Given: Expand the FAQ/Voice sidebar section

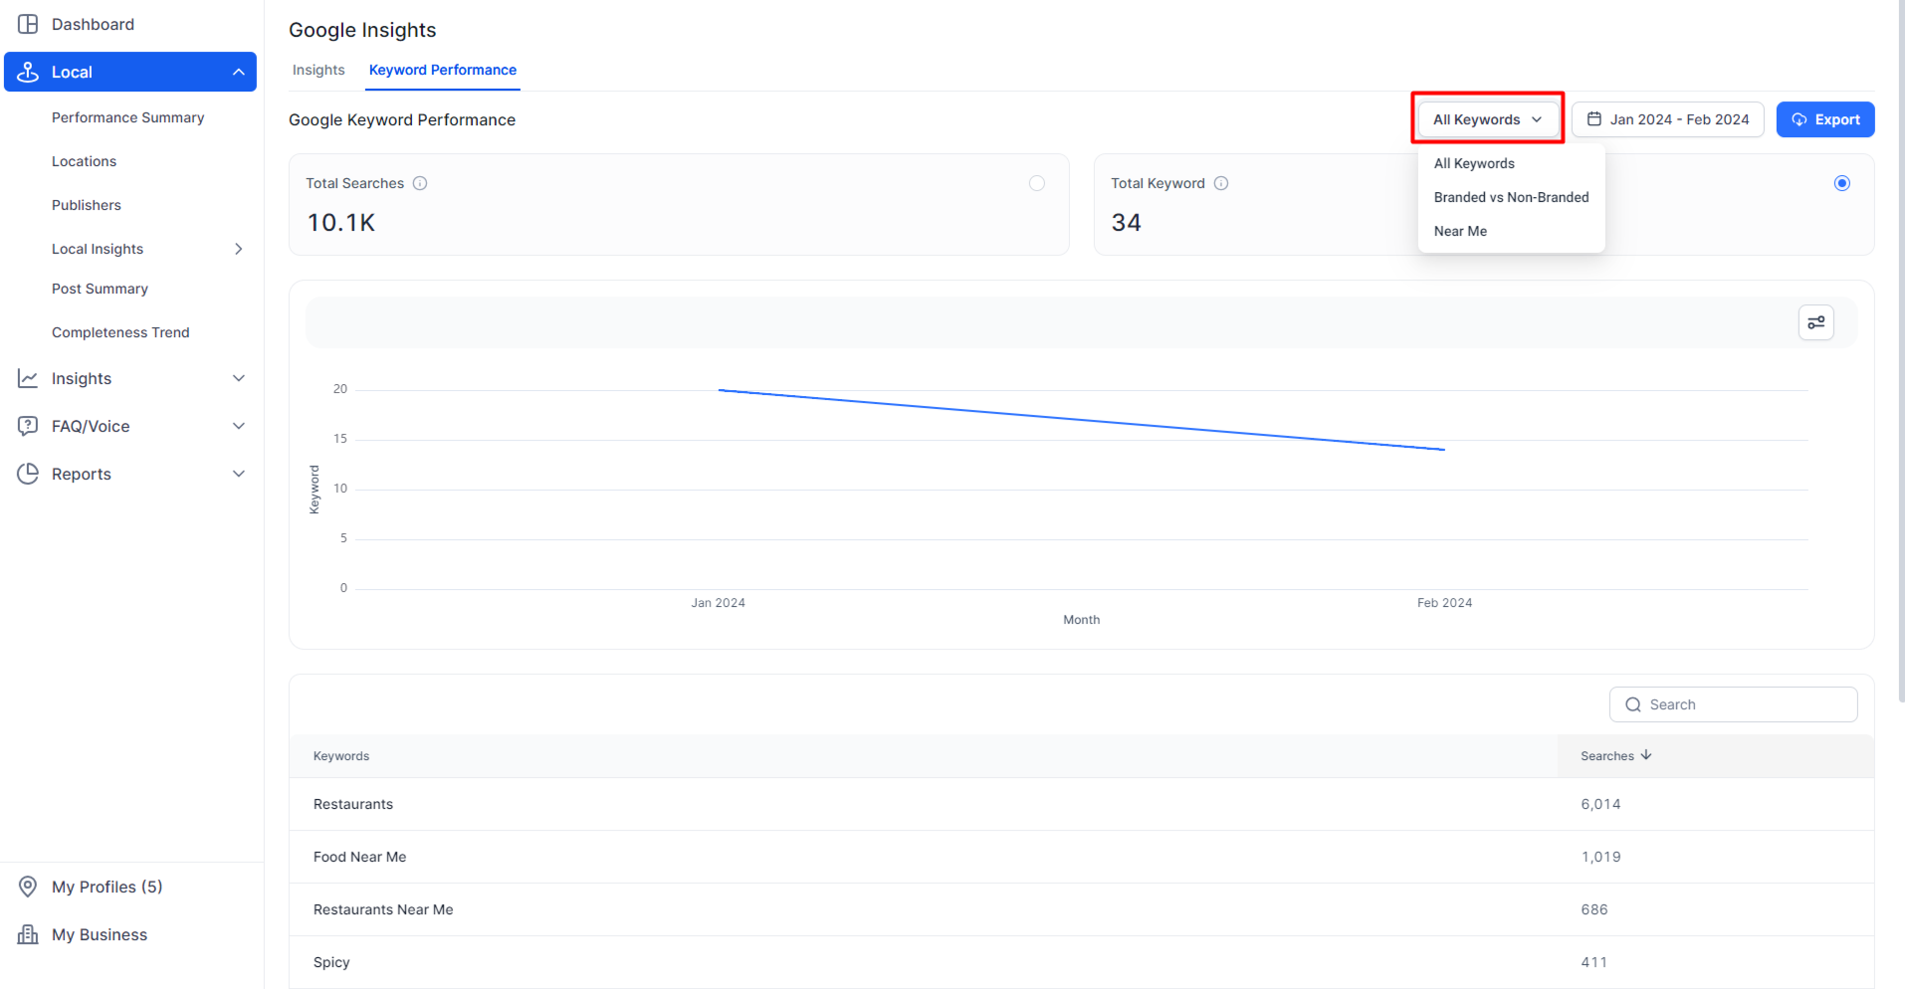Looking at the screenshot, I should (x=239, y=426).
